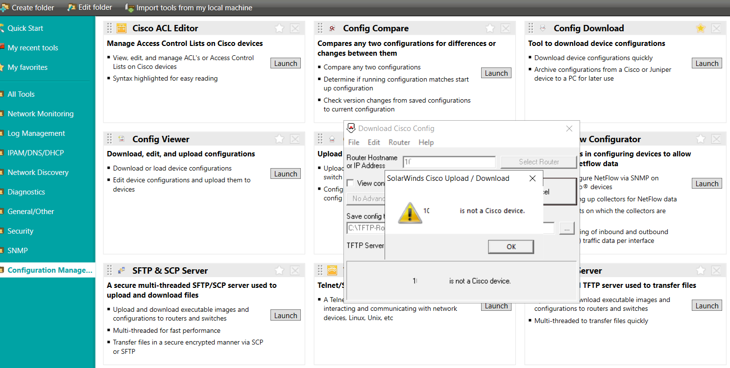Select the Network Discovery category

click(38, 173)
